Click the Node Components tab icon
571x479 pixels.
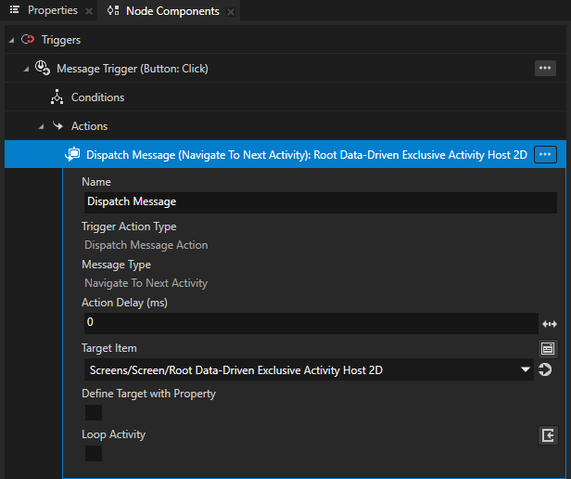point(113,10)
